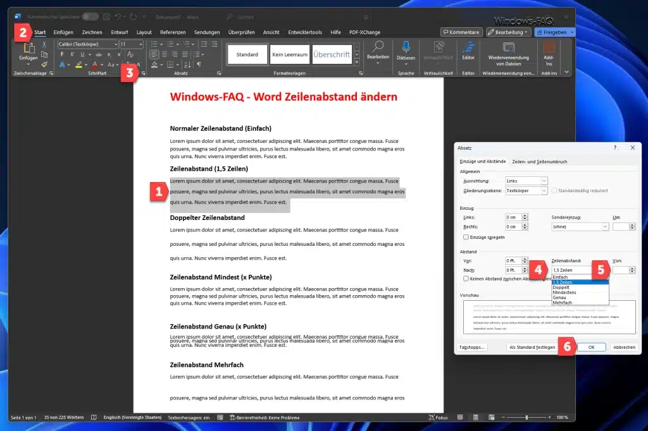The image size is (648, 431).
Task: Toggle italic K formatting
Action: (72, 54)
